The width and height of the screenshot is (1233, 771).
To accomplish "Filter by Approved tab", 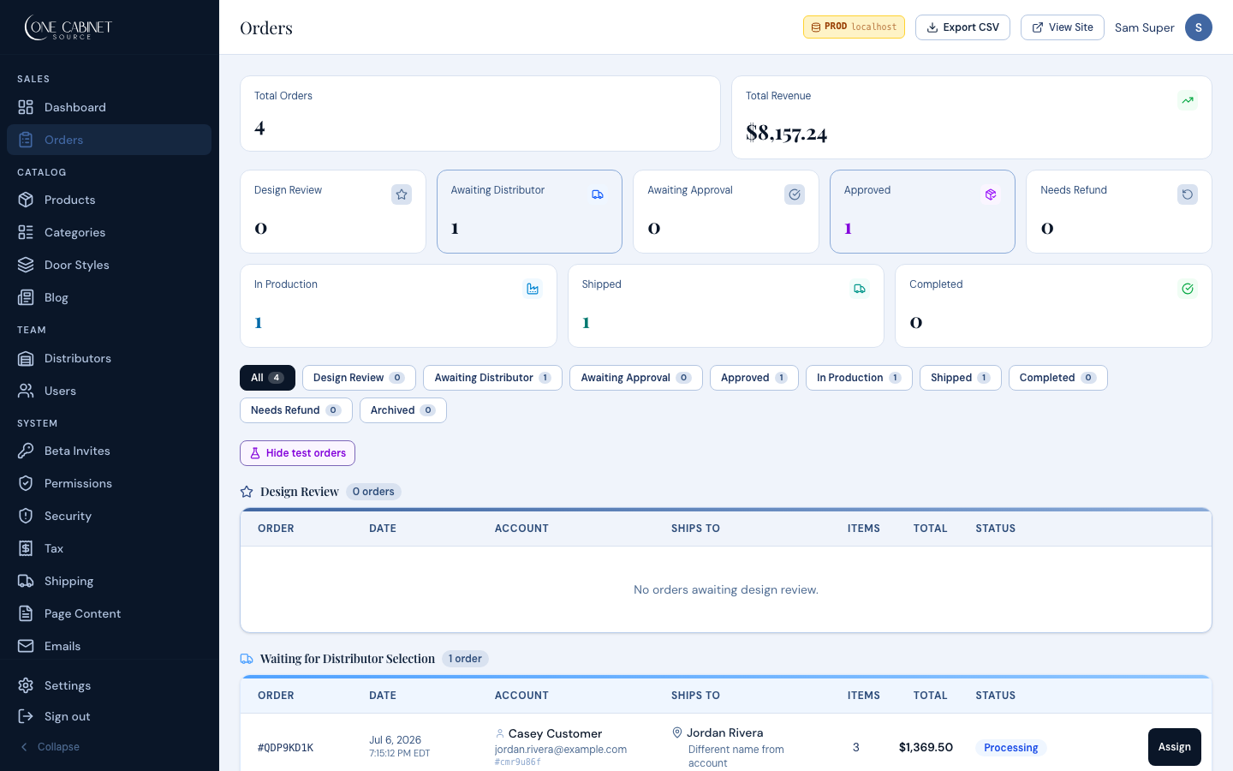I will click(754, 378).
